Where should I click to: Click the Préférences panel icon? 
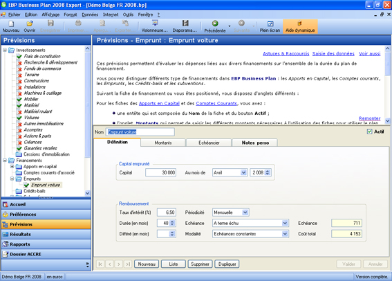point(6,215)
